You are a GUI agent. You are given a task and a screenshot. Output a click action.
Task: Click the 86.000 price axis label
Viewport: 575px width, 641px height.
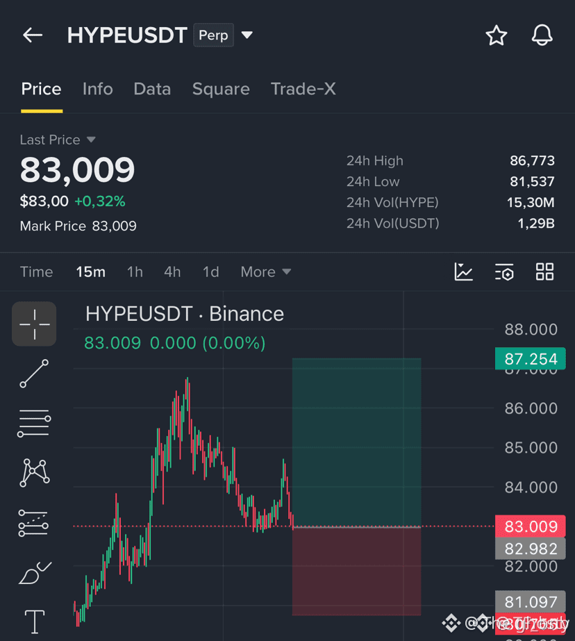(531, 408)
